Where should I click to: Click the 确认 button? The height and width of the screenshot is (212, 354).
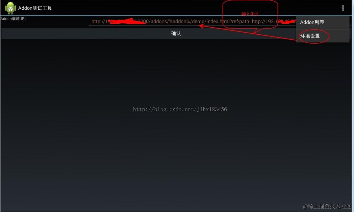(x=176, y=33)
